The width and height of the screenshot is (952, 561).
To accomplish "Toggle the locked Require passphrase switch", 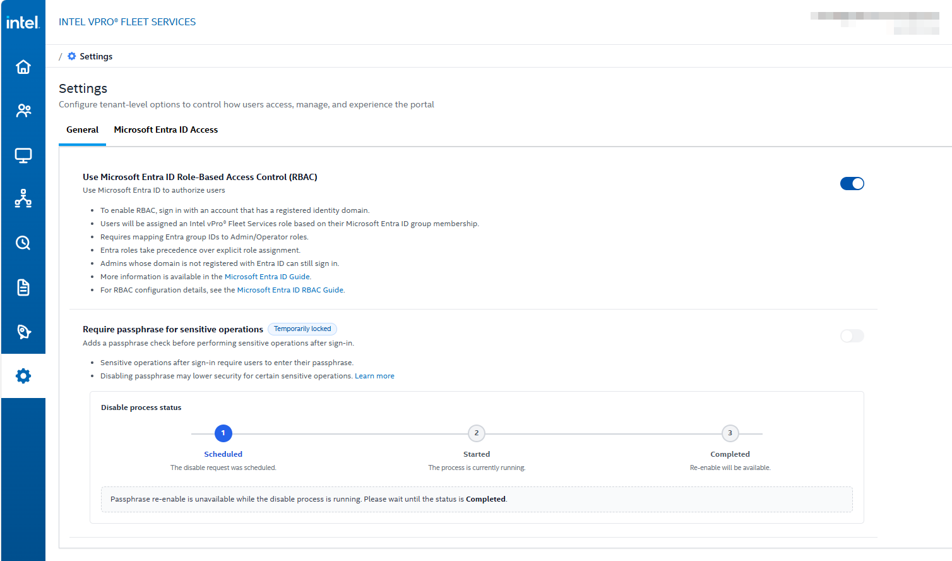I will tap(852, 335).
